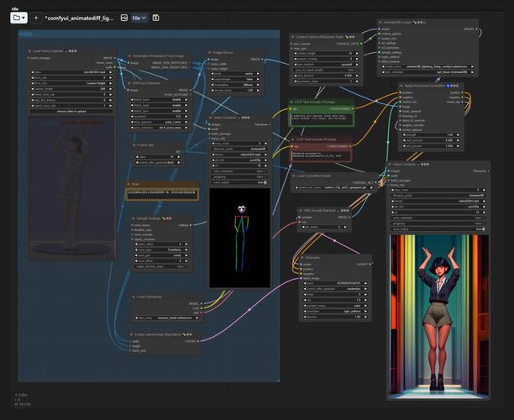Toggle save_metadata in the pose Video Combine node

(x=240, y=171)
